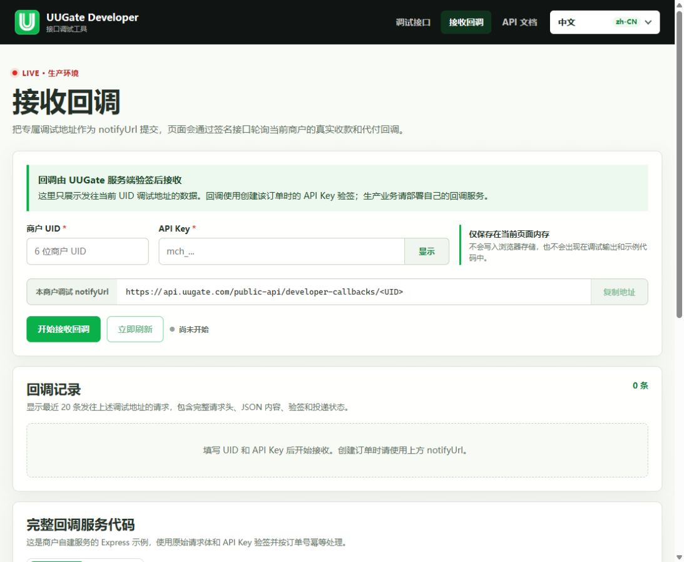
Task: Open the 中文 language dropdown
Action: pos(605,23)
